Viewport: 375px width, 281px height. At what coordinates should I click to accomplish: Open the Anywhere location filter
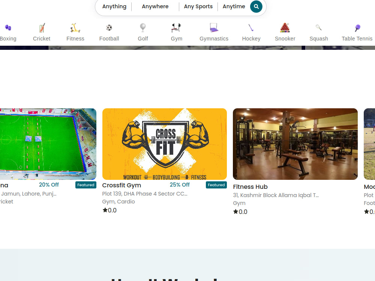(x=155, y=6)
